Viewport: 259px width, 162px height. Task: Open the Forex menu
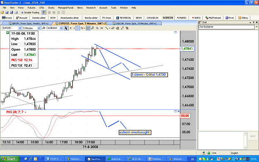pos(21,8)
